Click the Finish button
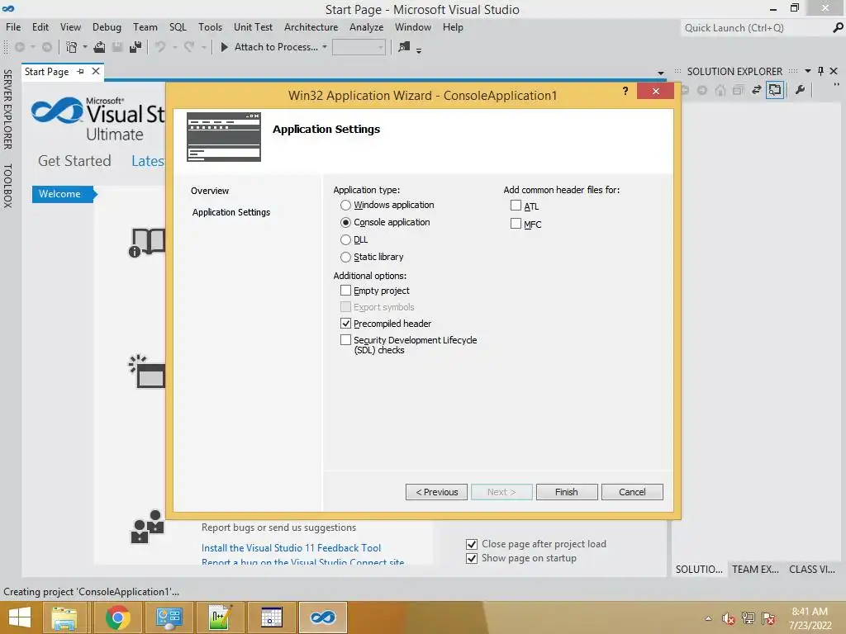This screenshot has width=846, height=634. (x=567, y=492)
